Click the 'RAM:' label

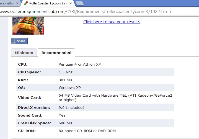click(x=23, y=80)
